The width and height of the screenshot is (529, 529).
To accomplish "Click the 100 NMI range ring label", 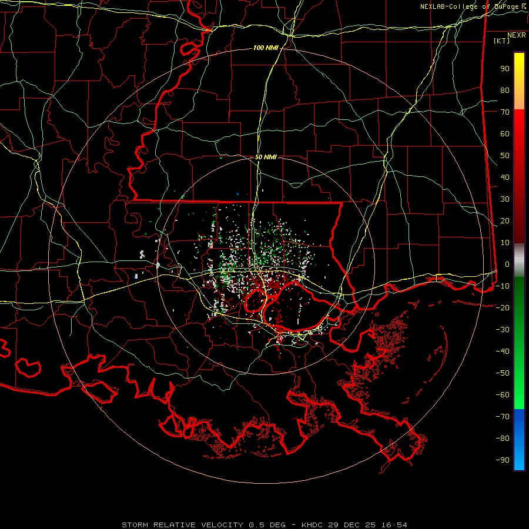I will click(x=266, y=48).
